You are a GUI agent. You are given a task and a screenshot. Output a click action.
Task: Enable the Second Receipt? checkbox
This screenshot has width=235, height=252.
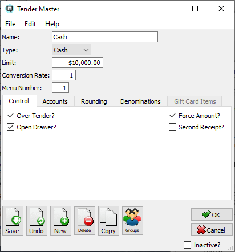pyautogui.click(x=172, y=127)
